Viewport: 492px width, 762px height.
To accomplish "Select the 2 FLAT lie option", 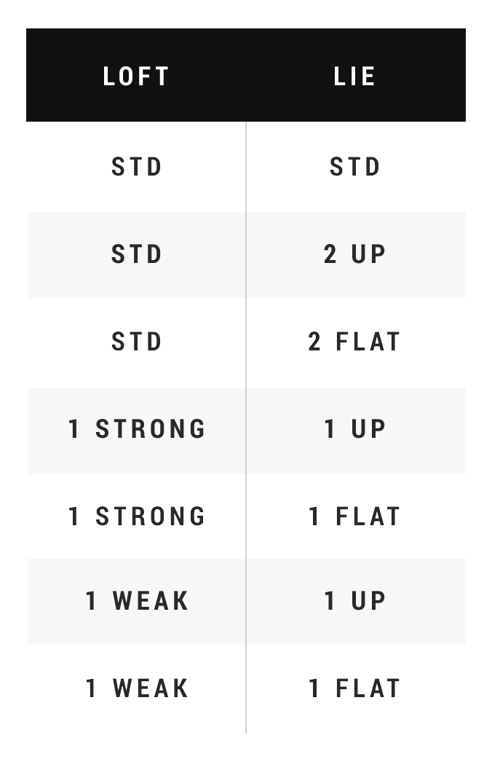I will [x=355, y=342].
